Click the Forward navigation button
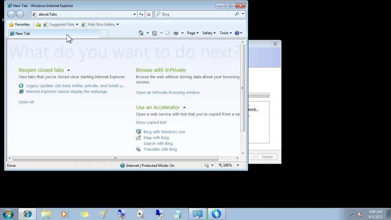The height and width of the screenshot is (220, 391). click(x=20, y=14)
